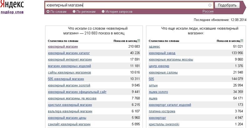Open 'ювелирный магазин официальный сайт' link
Screen dimensions: 250x128
pyautogui.click(x=77, y=92)
